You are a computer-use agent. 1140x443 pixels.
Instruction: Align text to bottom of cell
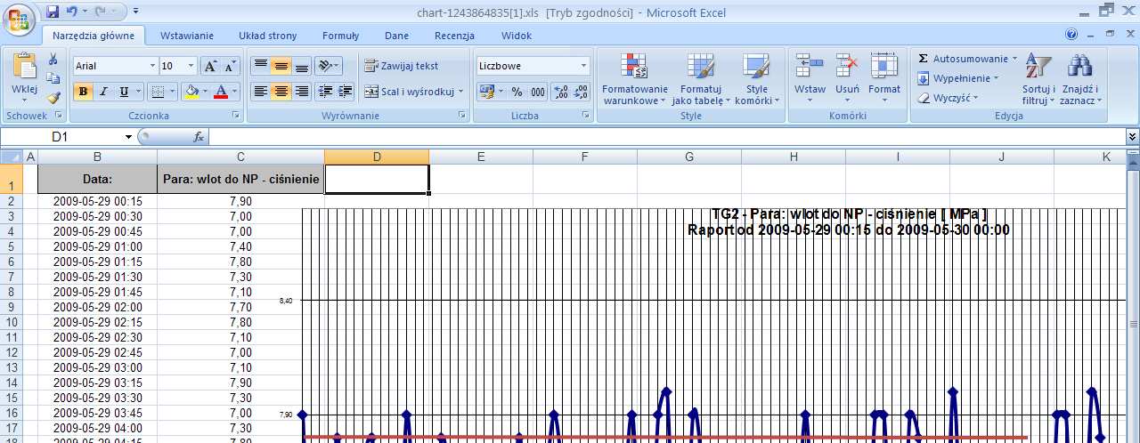pos(301,66)
